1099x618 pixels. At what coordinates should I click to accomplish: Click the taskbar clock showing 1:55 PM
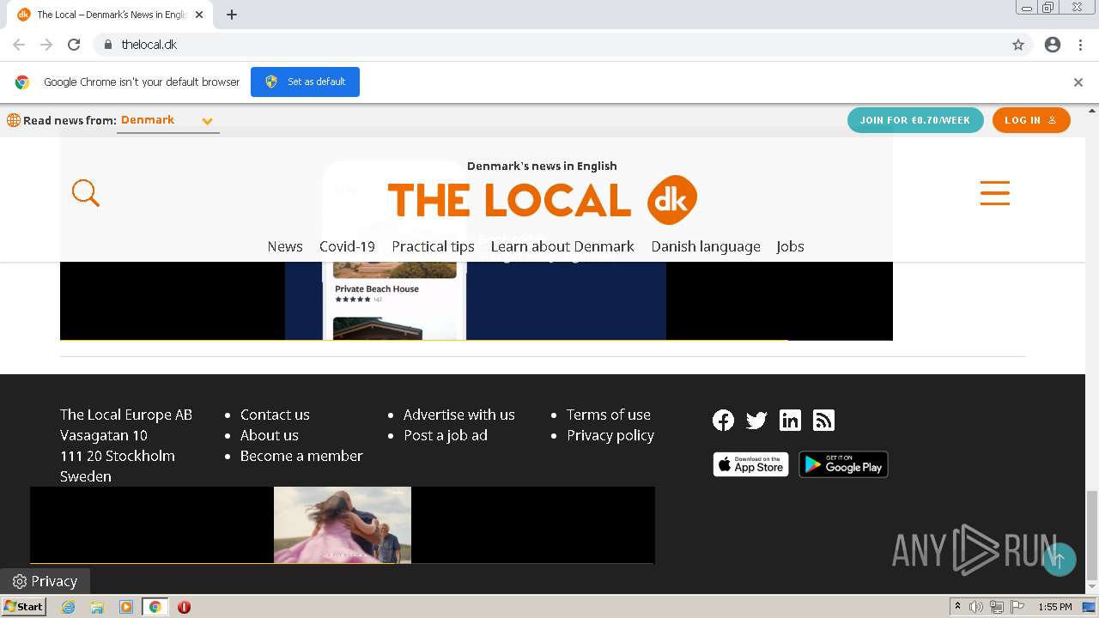point(1054,607)
